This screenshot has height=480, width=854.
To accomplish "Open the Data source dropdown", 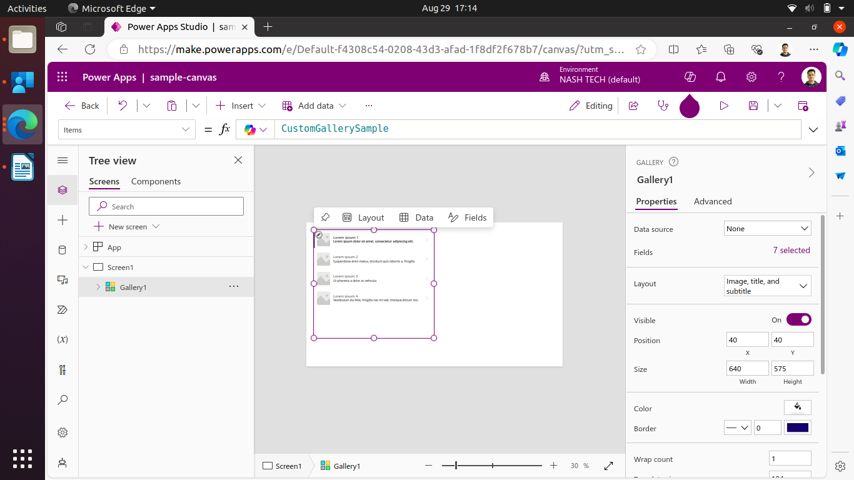I will click(767, 229).
